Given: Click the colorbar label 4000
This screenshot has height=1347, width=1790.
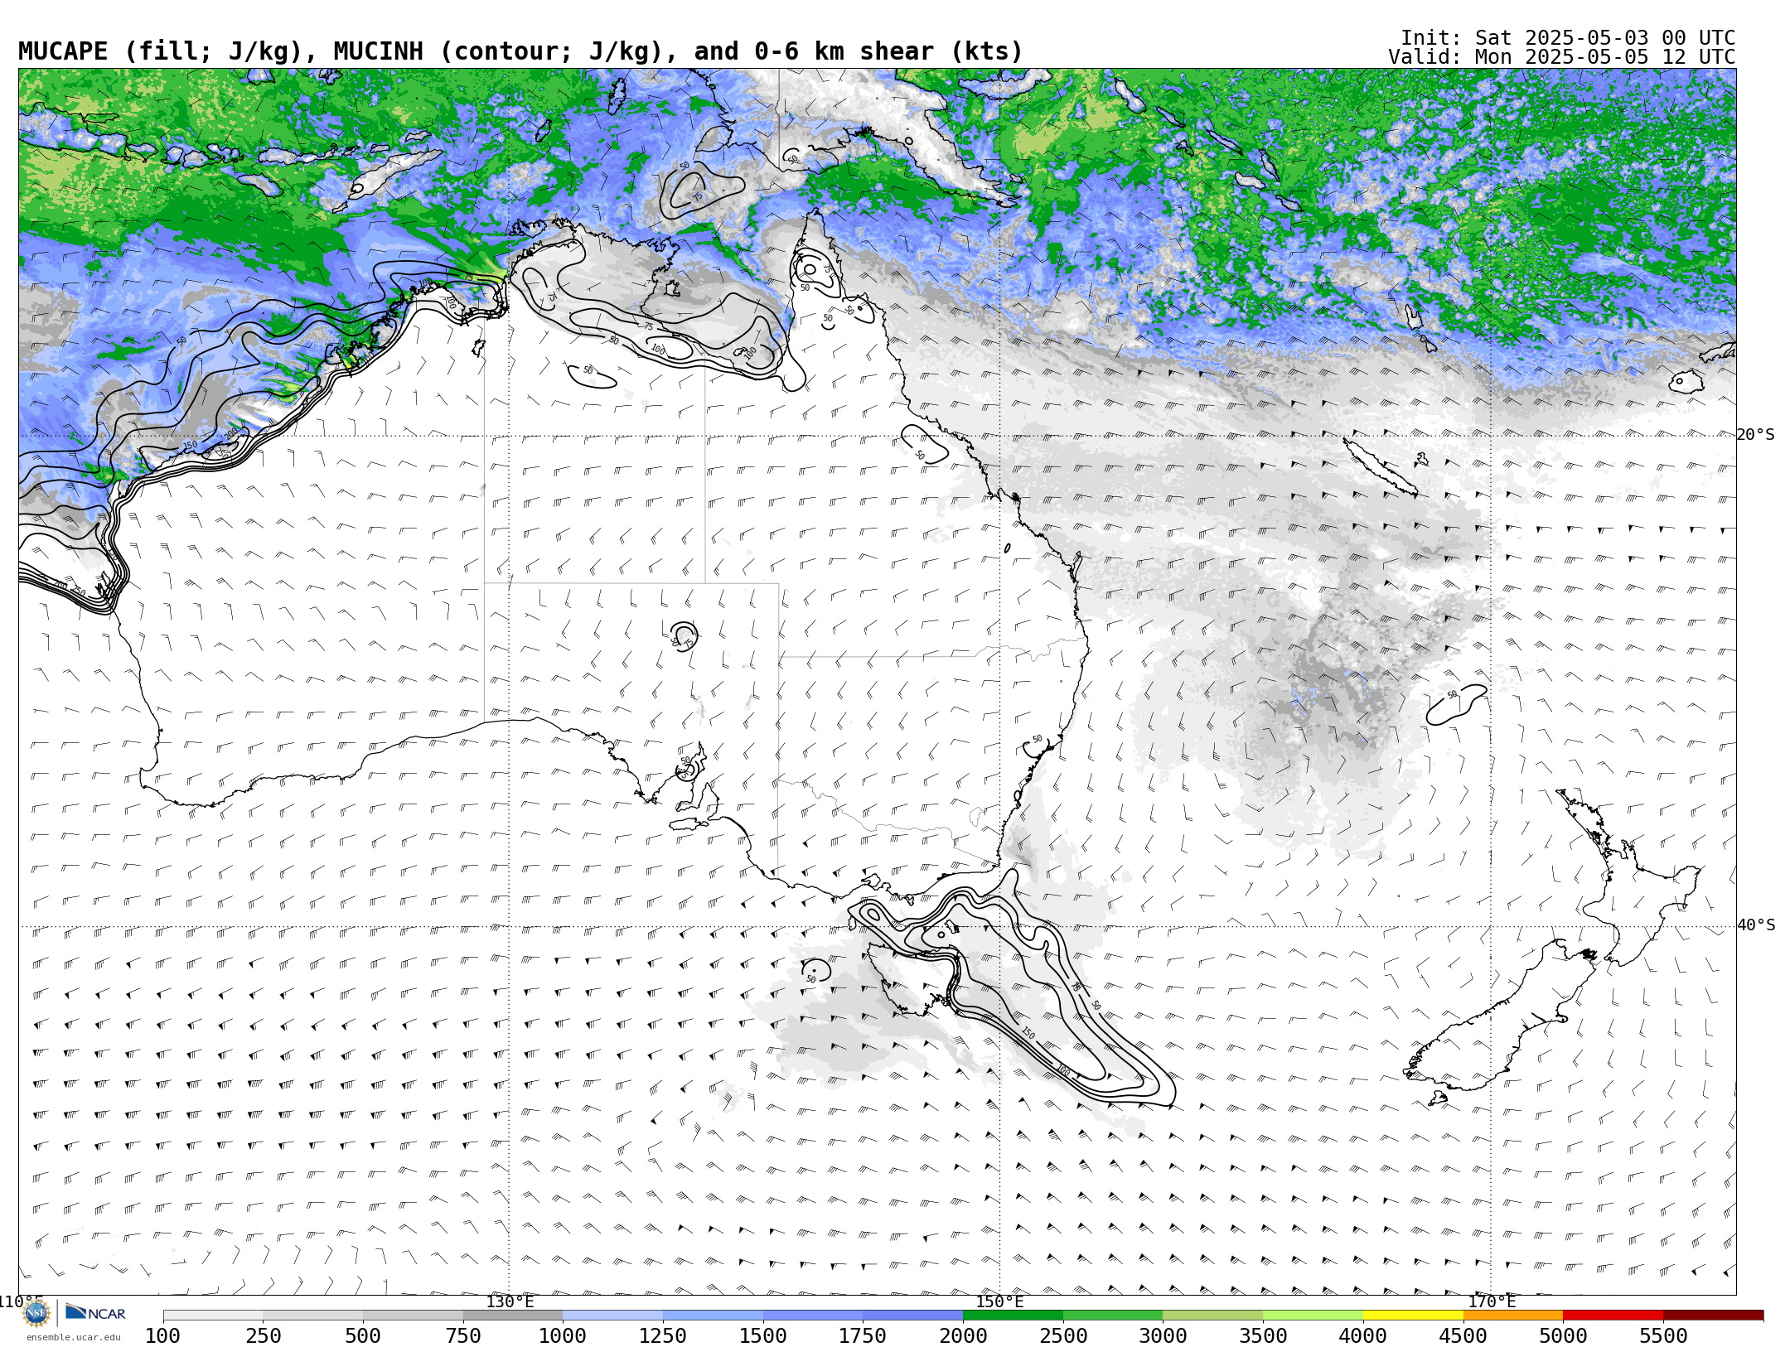Looking at the screenshot, I should [x=1363, y=1336].
